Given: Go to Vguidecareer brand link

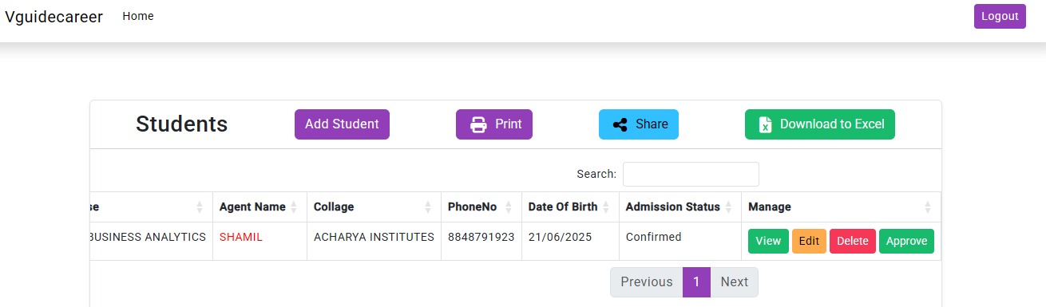Looking at the screenshot, I should pyautogui.click(x=53, y=17).
